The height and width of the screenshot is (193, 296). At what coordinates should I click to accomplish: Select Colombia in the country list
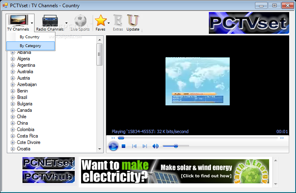click(26, 129)
